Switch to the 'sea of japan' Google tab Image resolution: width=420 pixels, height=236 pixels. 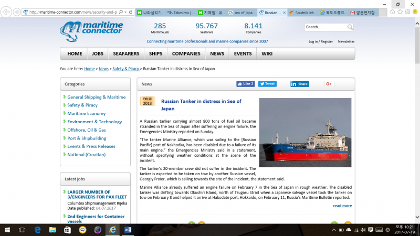[243, 12]
